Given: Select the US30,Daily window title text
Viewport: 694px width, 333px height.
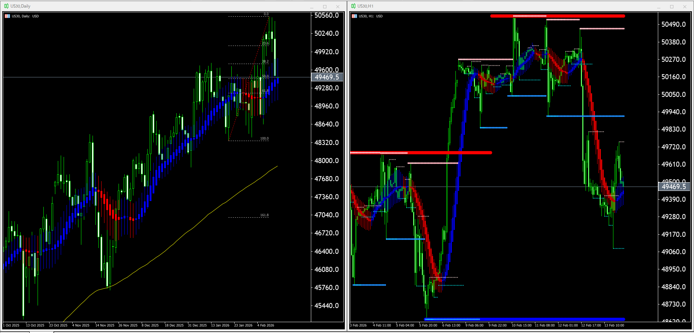Looking at the screenshot, I should [21, 6].
